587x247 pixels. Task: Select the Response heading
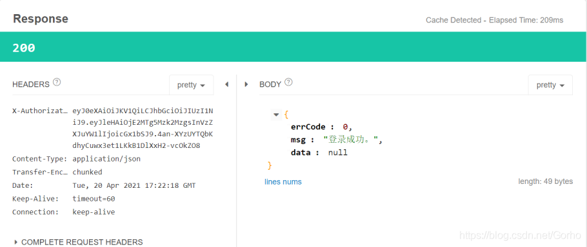[41, 19]
